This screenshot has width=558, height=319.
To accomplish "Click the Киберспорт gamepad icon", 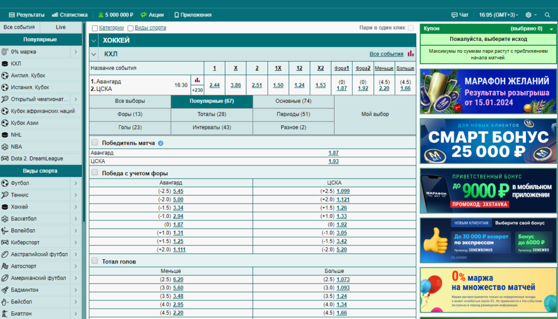I will coord(4,243).
